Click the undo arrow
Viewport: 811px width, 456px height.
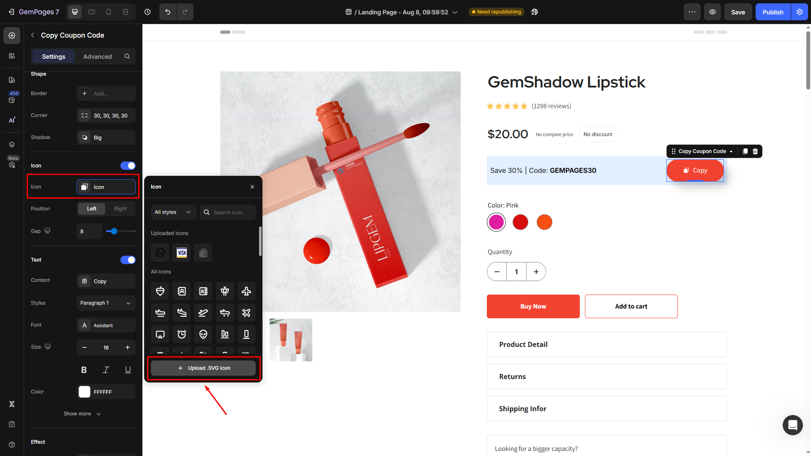(x=168, y=12)
